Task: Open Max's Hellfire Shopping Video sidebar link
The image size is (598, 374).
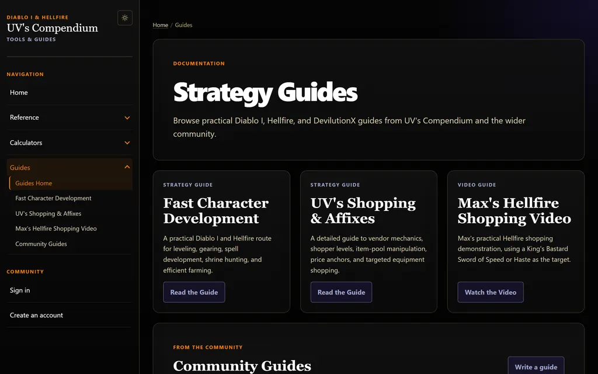Action: tap(55, 228)
